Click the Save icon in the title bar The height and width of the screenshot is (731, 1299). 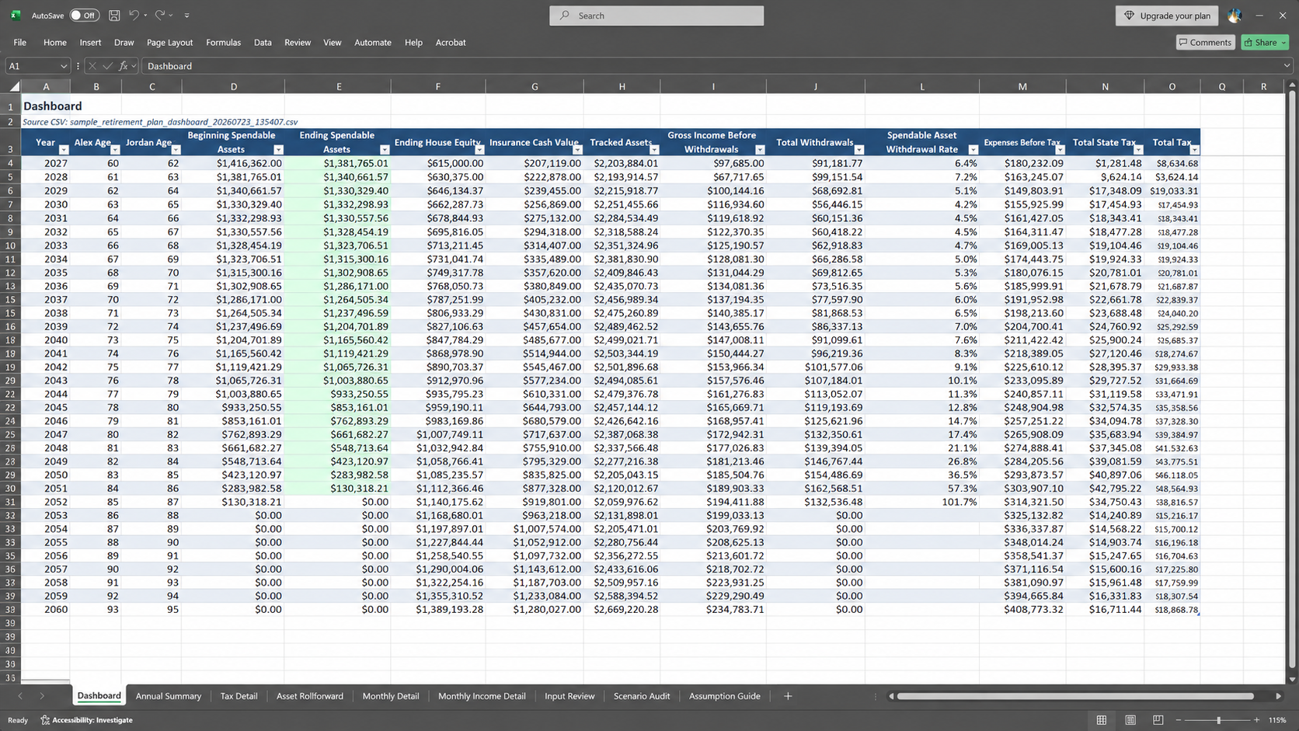tap(114, 16)
